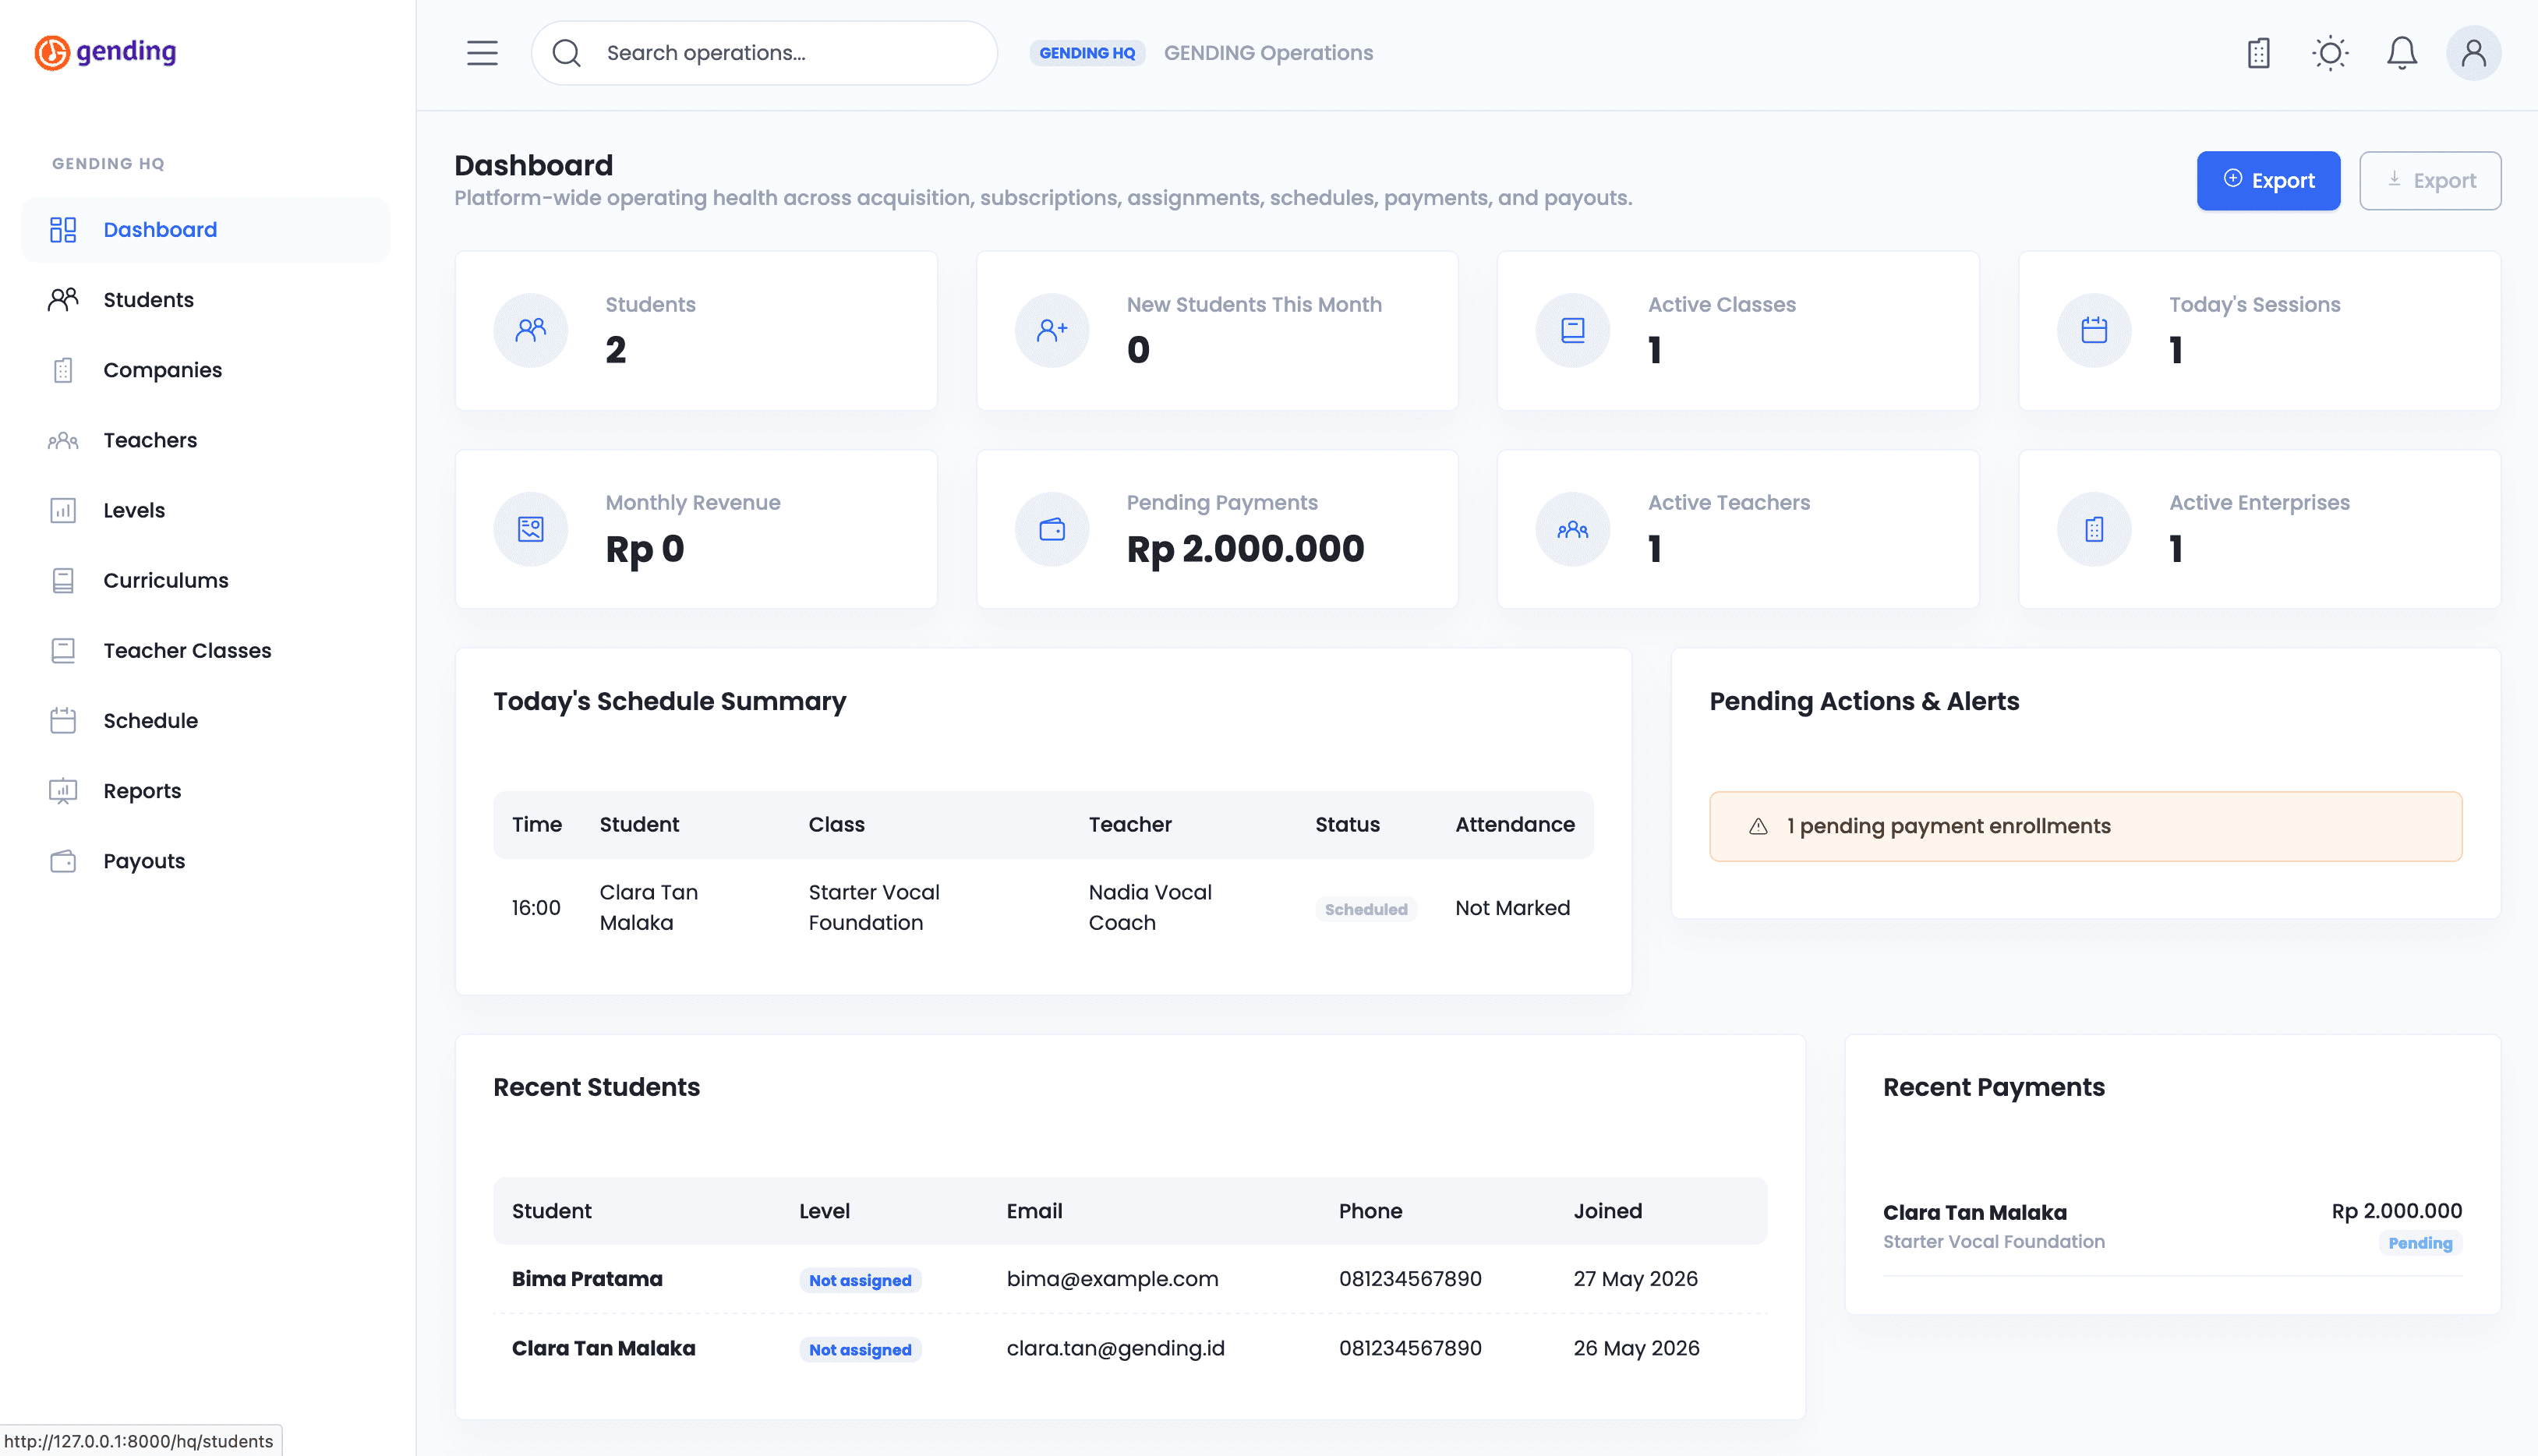This screenshot has height=1456, width=2538.
Task: Click the New Students This Month icon
Action: pyautogui.click(x=1052, y=330)
